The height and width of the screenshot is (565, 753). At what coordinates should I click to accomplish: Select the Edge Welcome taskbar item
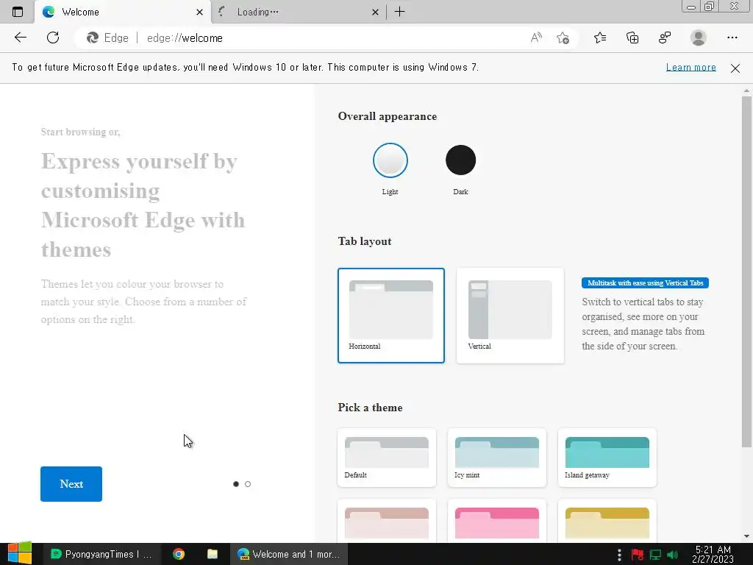(288, 554)
